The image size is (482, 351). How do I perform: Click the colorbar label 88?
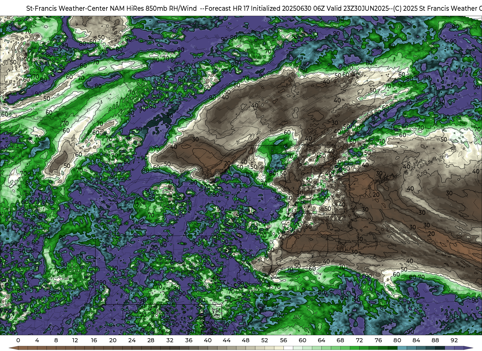pyautogui.click(x=435, y=340)
